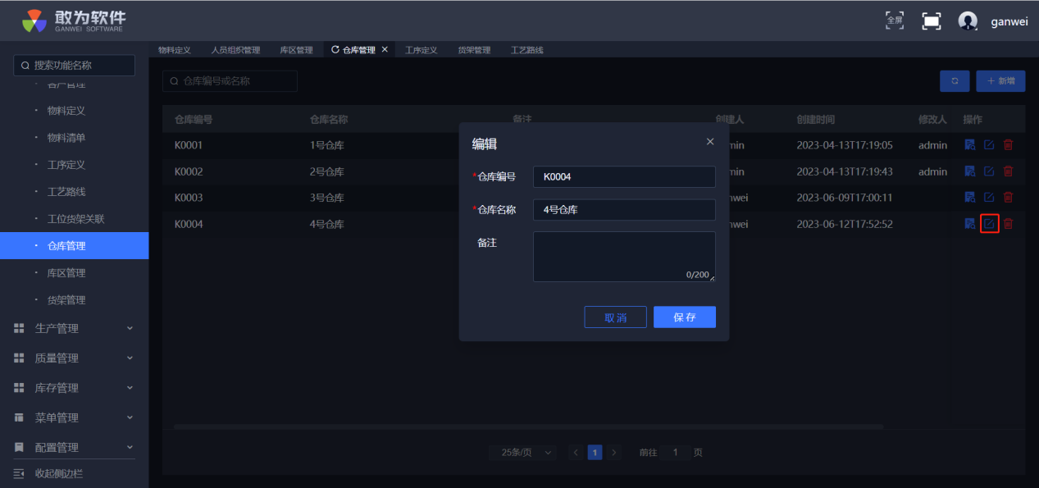Click the 全屏 fullscreen icon in header

[x=895, y=21]
